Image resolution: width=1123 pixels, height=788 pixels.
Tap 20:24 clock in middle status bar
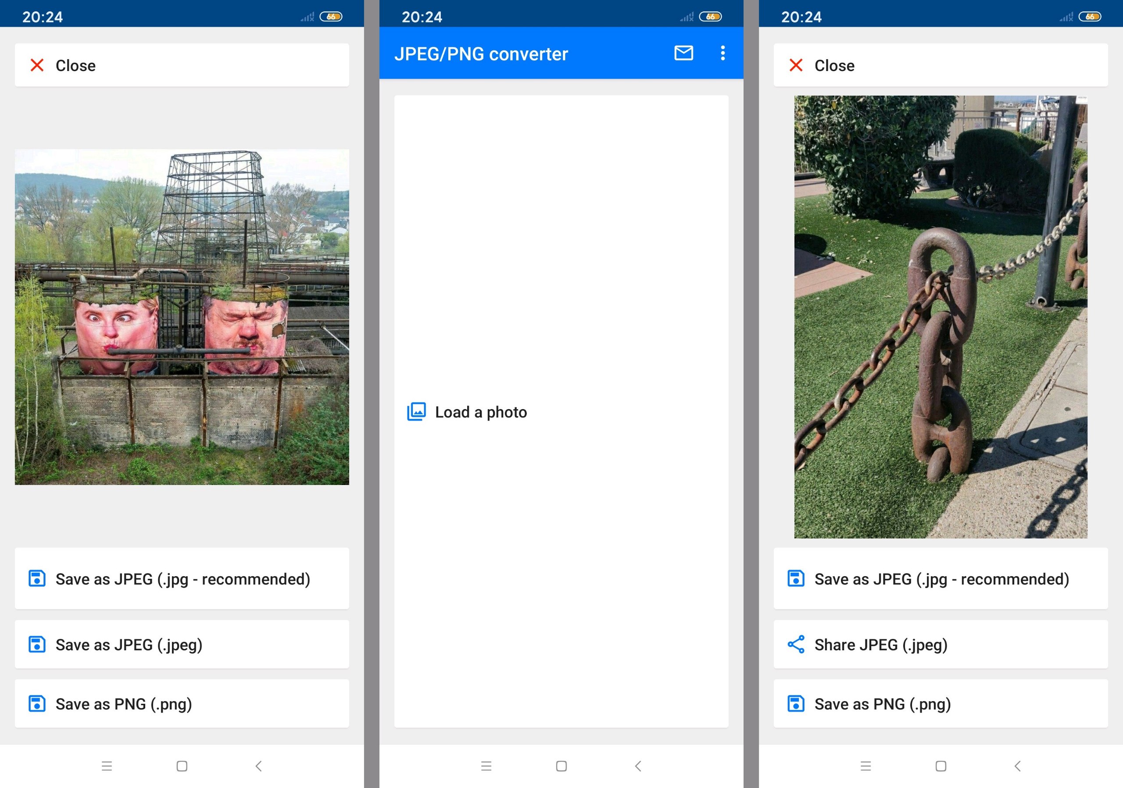tap(422, 17)
